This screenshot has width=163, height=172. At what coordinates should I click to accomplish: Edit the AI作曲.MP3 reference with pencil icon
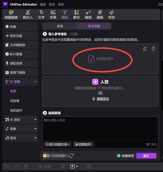coord(145,49)
